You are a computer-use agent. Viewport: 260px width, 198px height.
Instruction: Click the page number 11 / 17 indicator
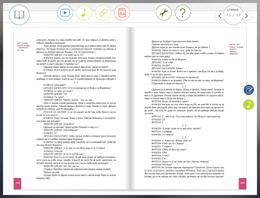(234, 15)
